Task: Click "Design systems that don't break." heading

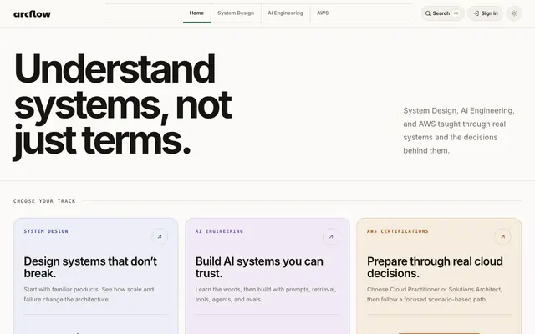Action: coord(90,267)
